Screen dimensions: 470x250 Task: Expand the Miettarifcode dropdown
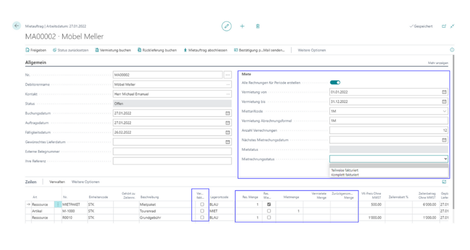click(x=444, y=111)
